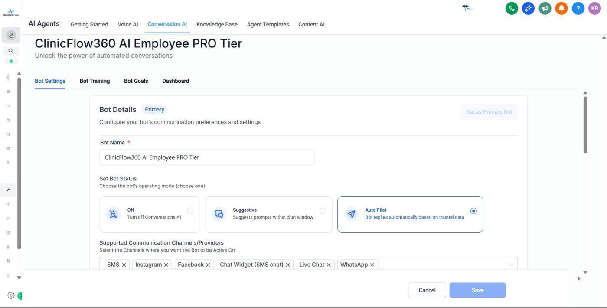Open the blue sparkle AI assistant icon
Image resolution: width=607 pixels, height=308 pixels.
coord(528,8)
